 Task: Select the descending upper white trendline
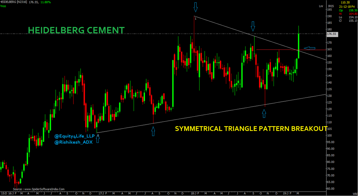(x=260, y=37)
